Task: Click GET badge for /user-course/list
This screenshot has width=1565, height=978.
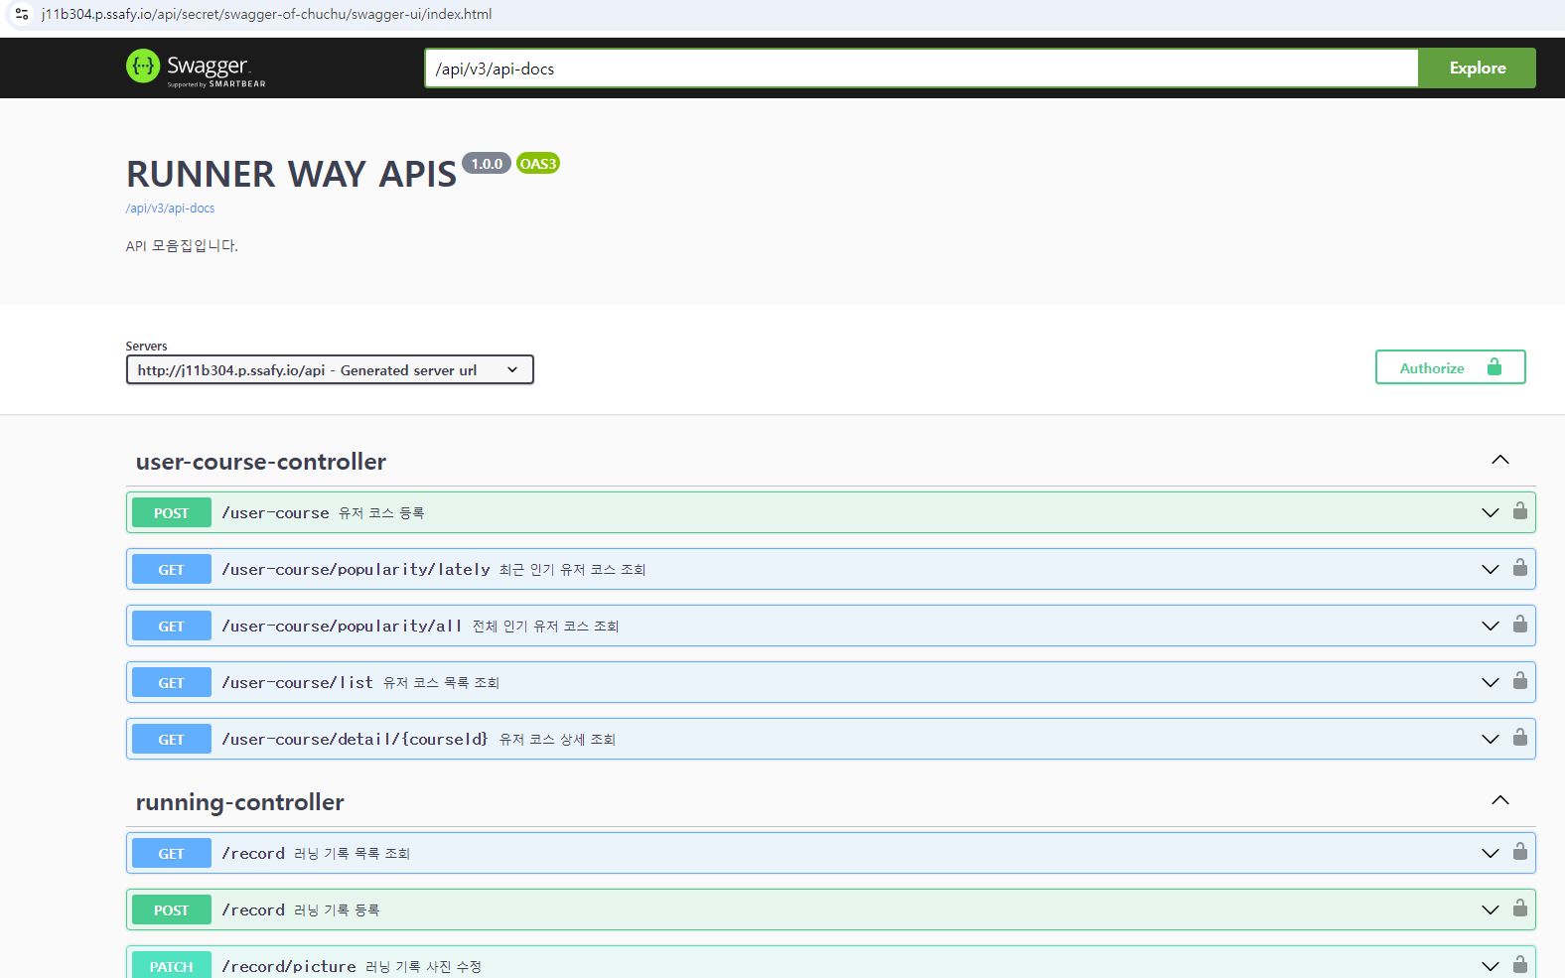Action: tap(172, 682)
